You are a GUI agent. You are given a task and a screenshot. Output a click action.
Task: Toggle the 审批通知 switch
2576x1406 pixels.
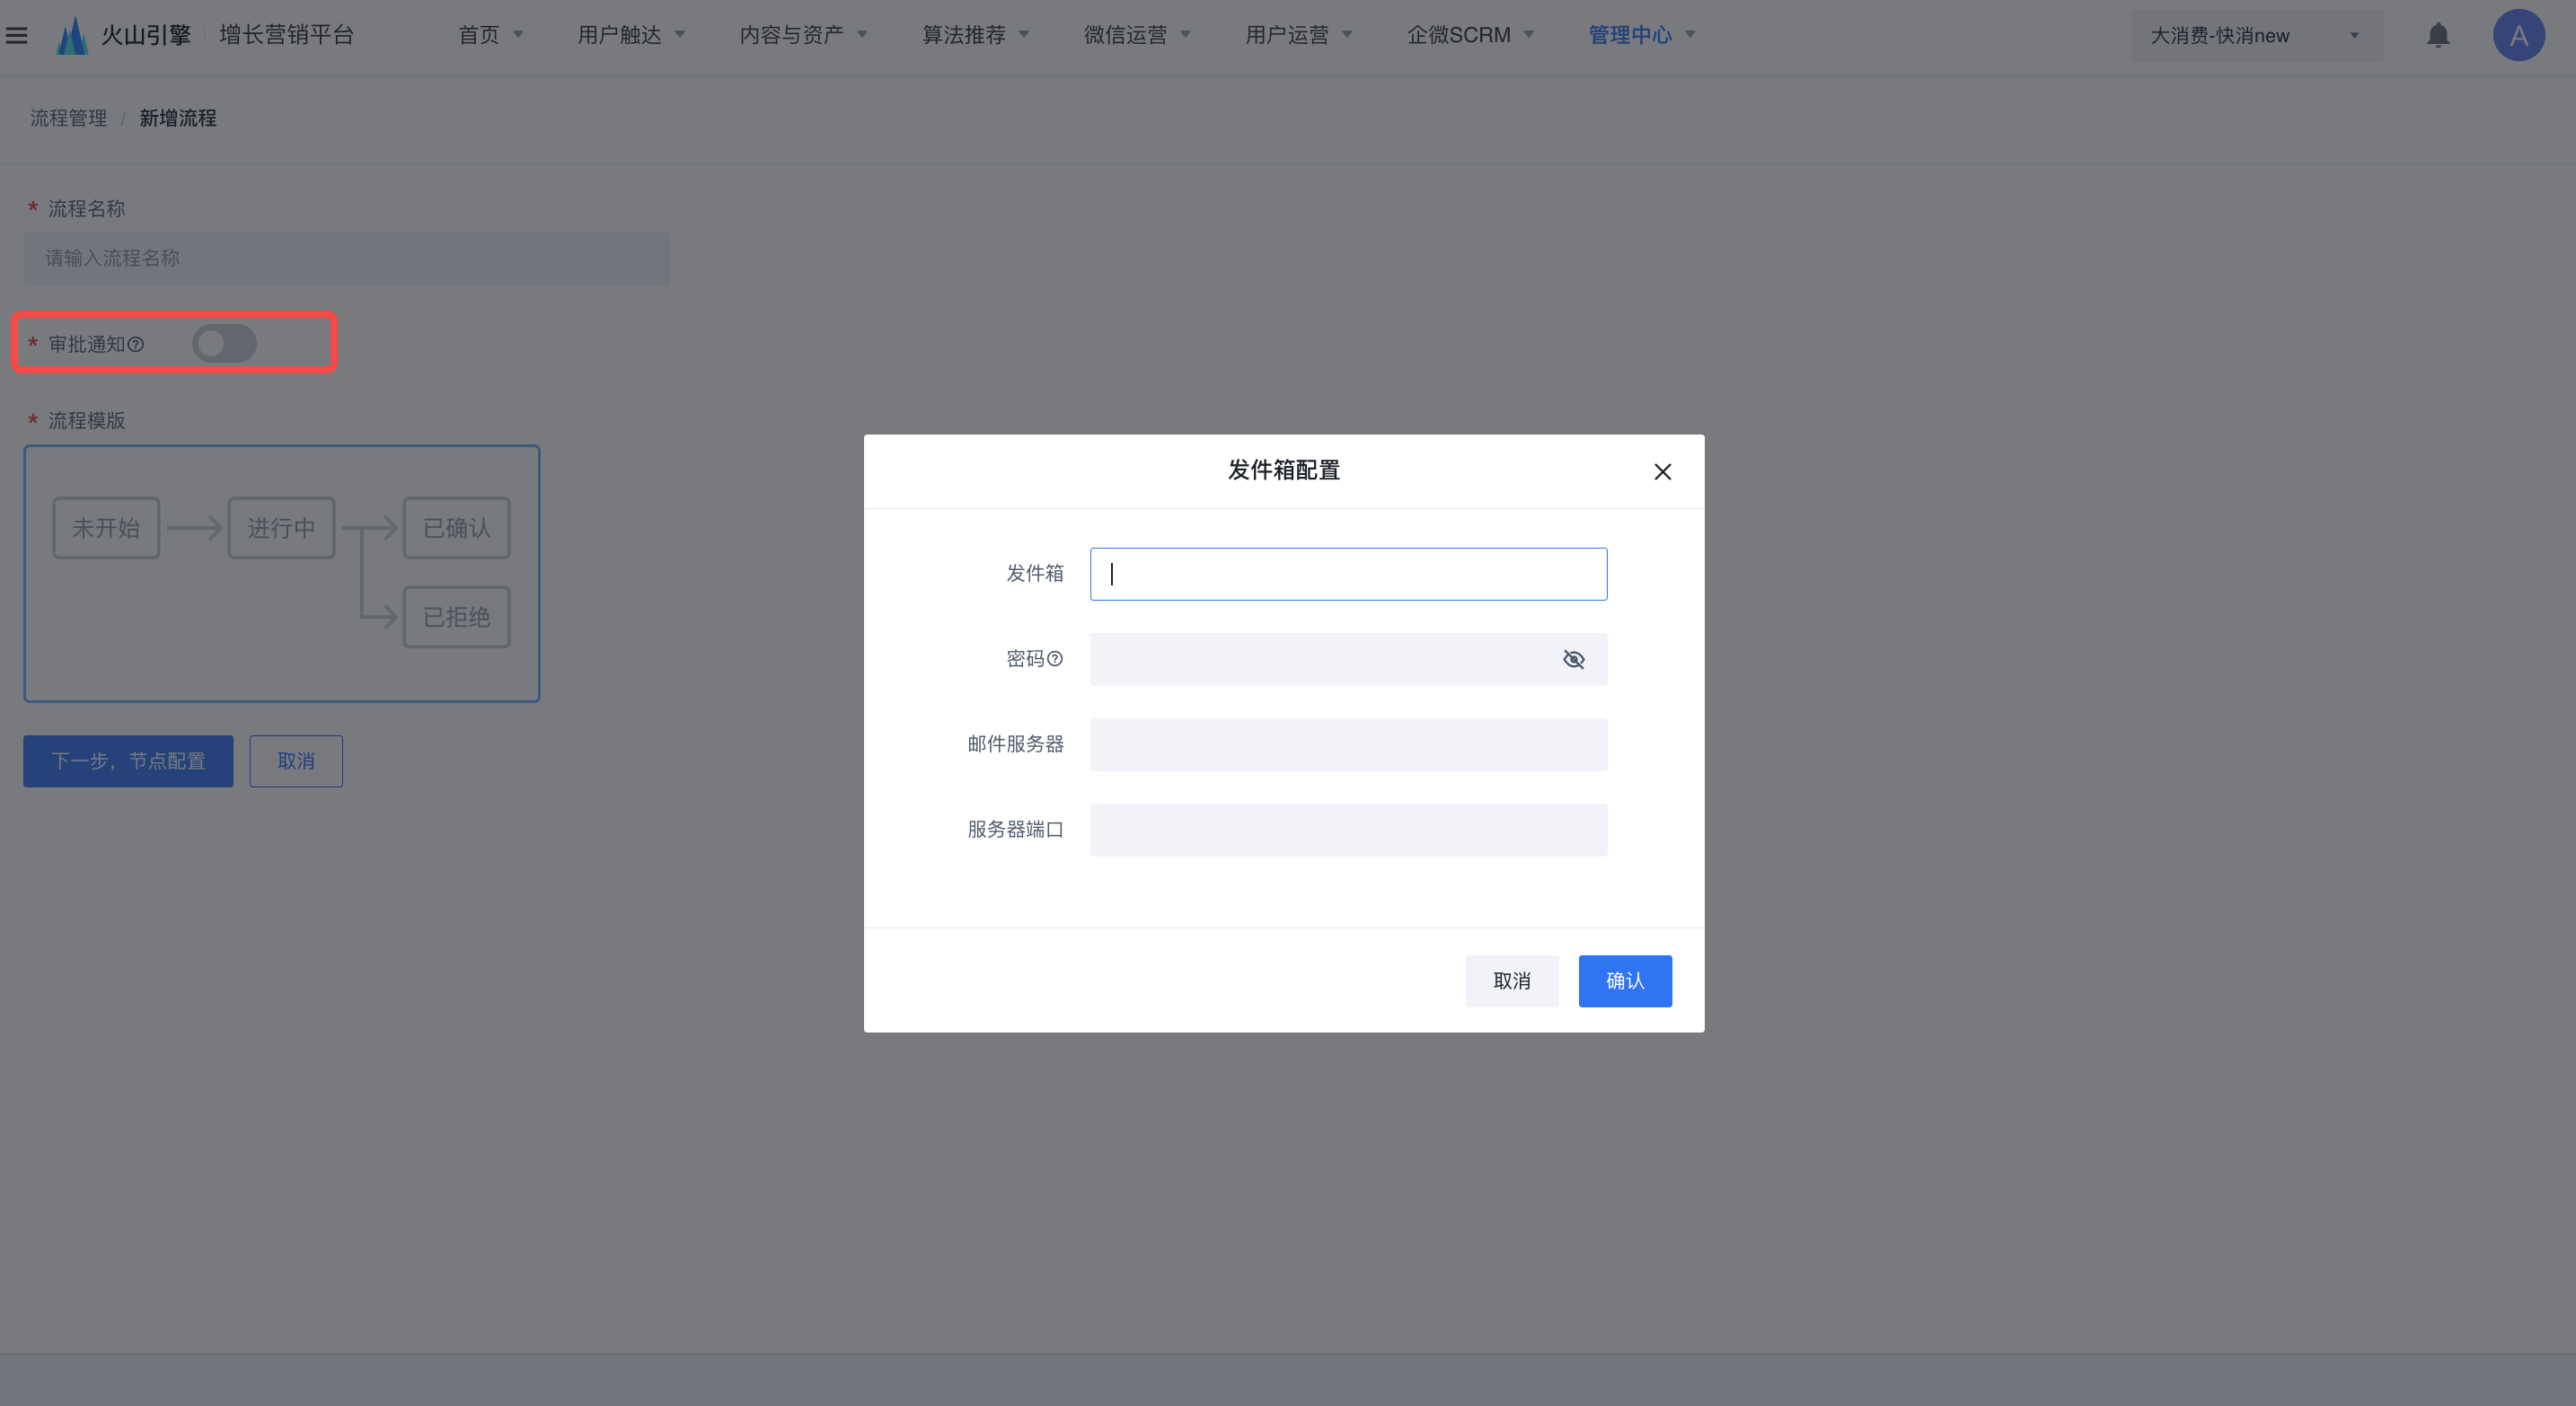[x=224, y=344]
